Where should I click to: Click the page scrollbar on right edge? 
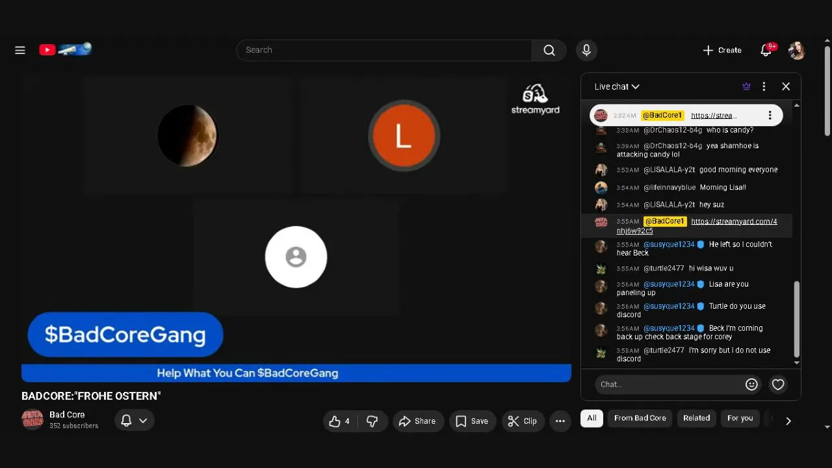pos(827,91)
